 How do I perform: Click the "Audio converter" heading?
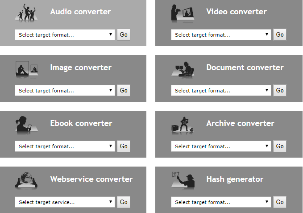[x=81, y=12]
